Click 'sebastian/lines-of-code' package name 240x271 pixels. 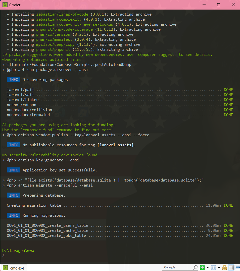(62, 14)
